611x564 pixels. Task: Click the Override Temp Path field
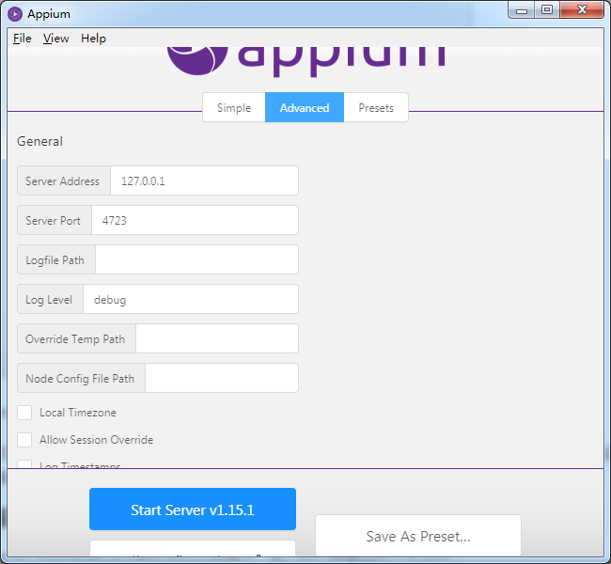point(217,338)
